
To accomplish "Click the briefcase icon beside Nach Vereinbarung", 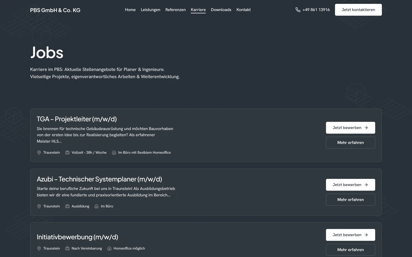I will (67, 249).
